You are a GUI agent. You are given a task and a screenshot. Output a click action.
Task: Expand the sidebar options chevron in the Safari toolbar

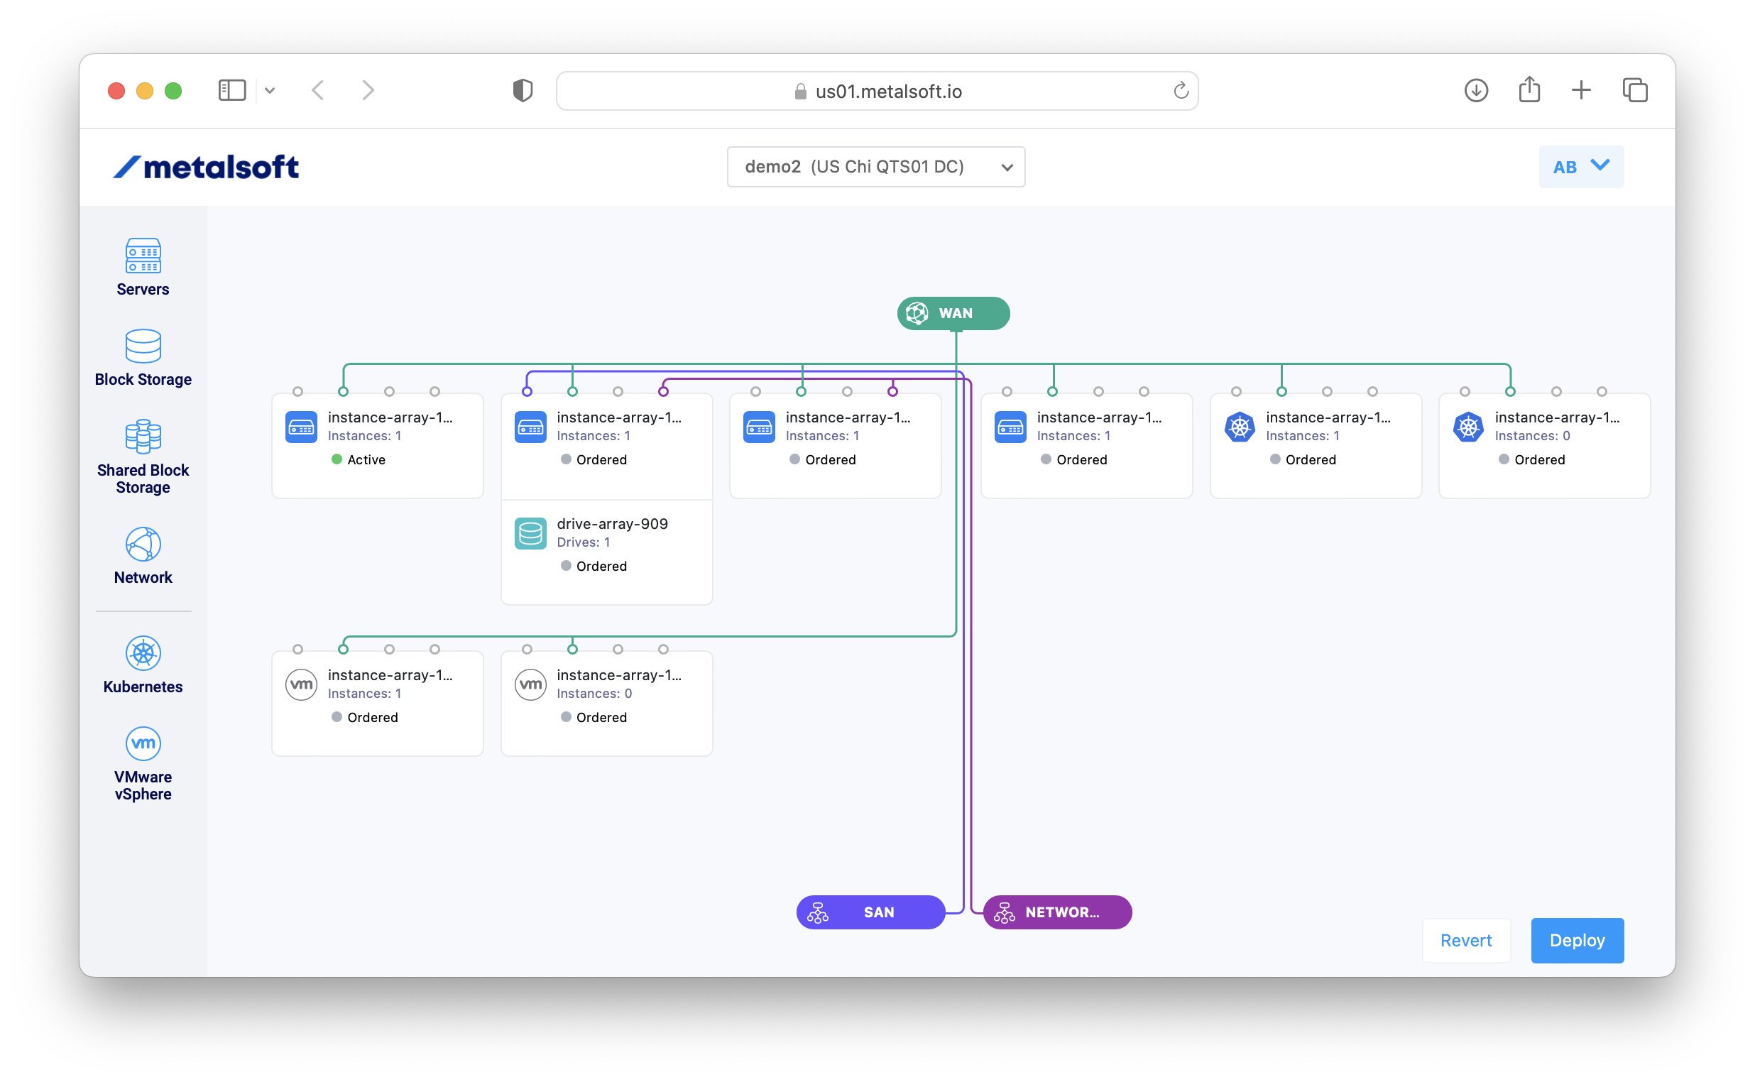coord(270,90)
